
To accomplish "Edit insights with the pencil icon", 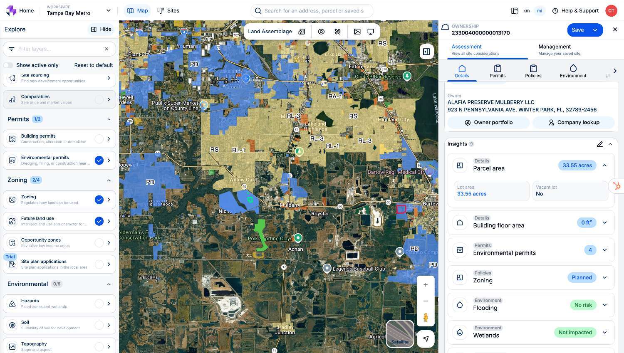I will pyautogui.click(x=599, y=144).
